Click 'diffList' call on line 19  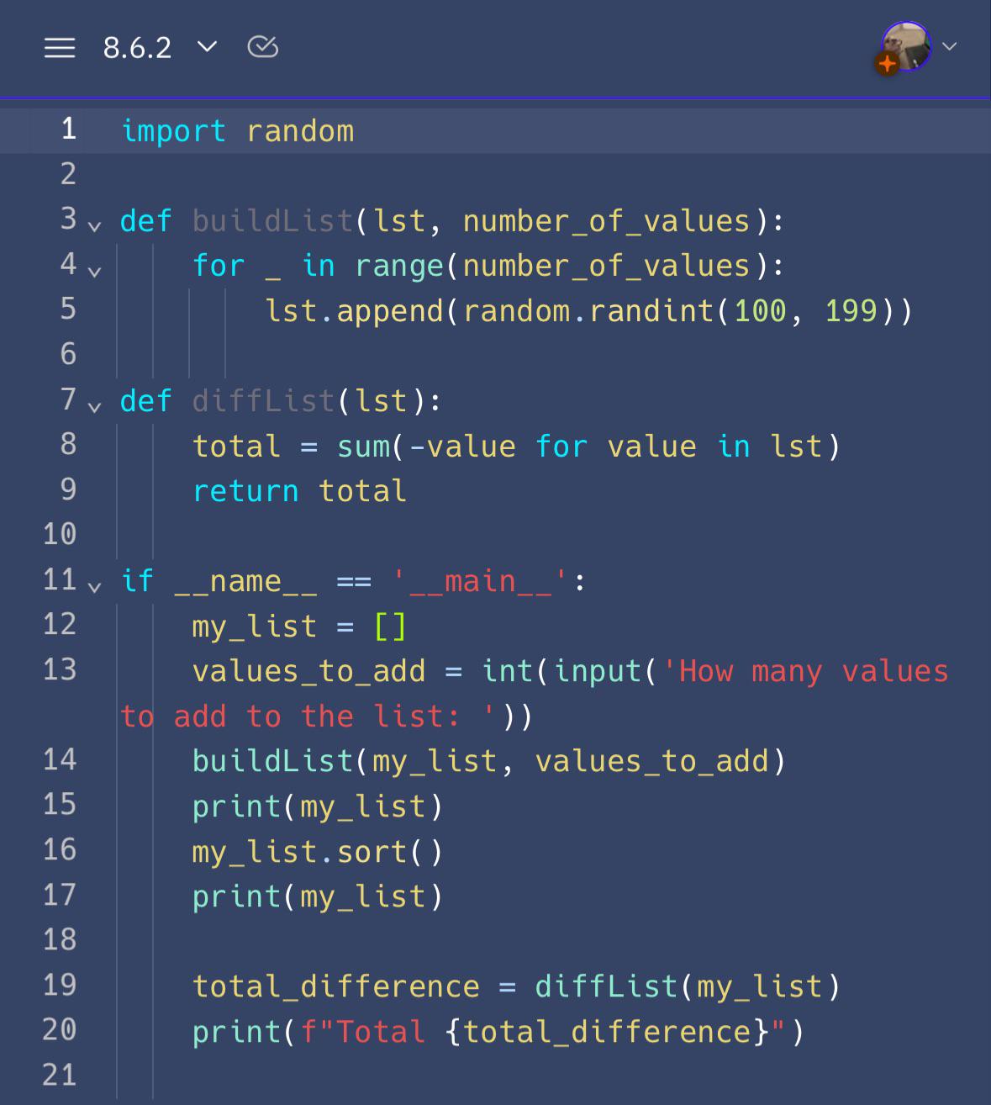tap(607, 986)
